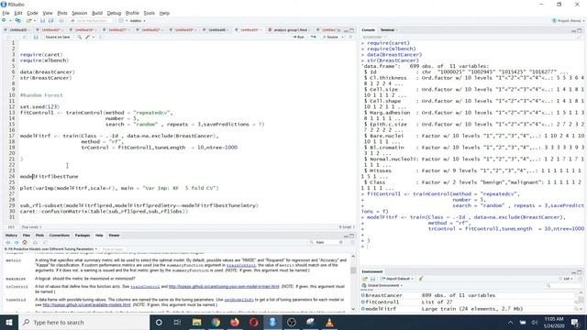587x330 pixels.
Task: Open the Addins dropdown
Action: click(138, 20)
